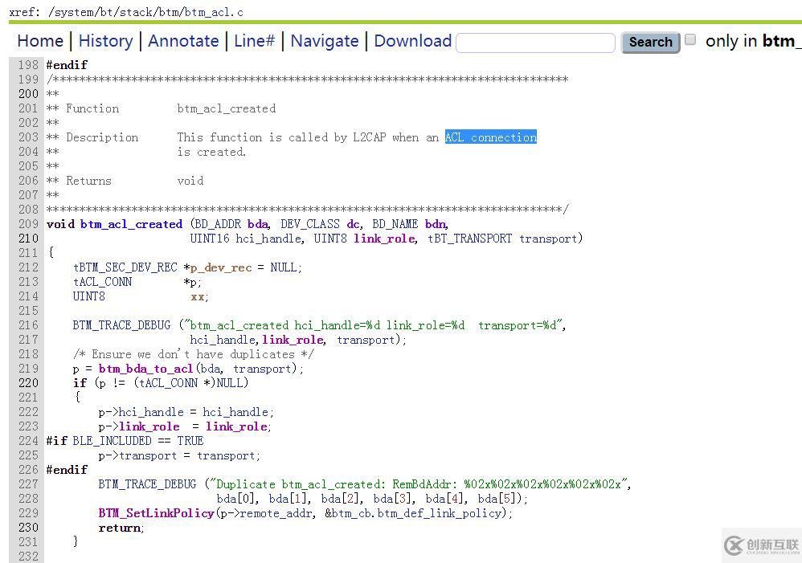The width and height of the screenshot is (802, 563).
Task: Download the btm_acl.c file
Action: (x=413, y=41)
